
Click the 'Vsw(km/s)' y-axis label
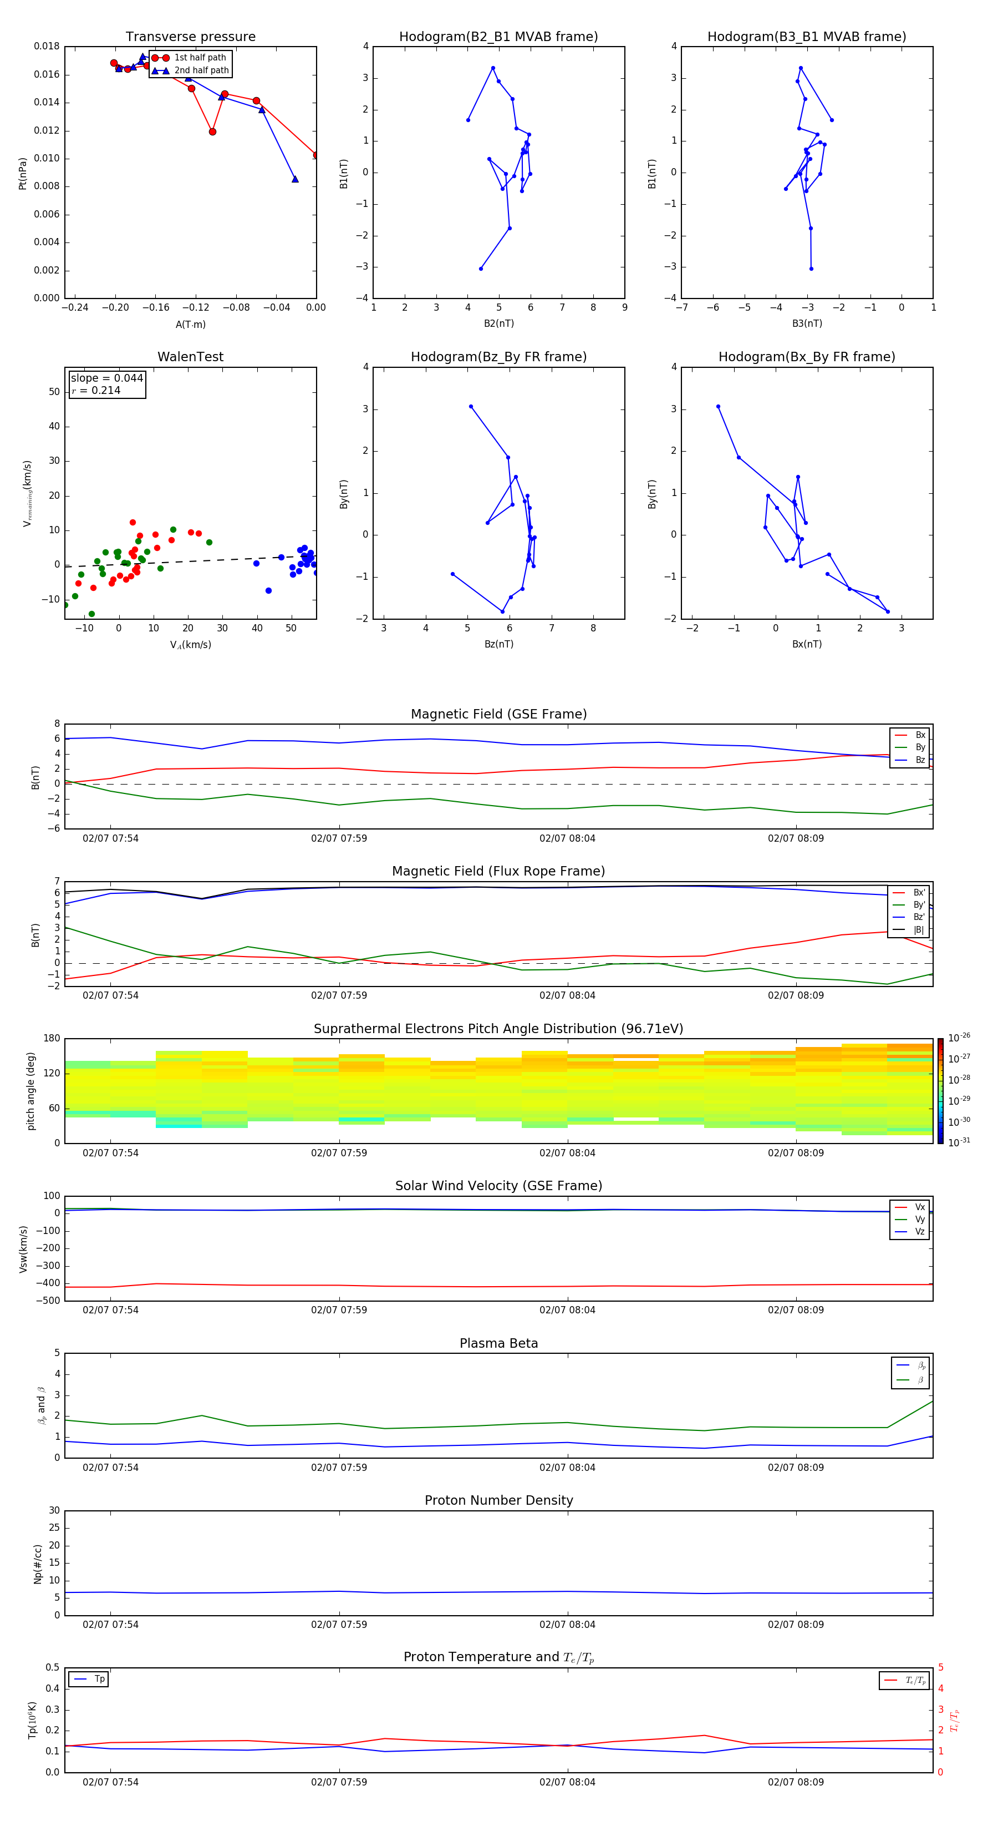click(x=23, y=1249)
